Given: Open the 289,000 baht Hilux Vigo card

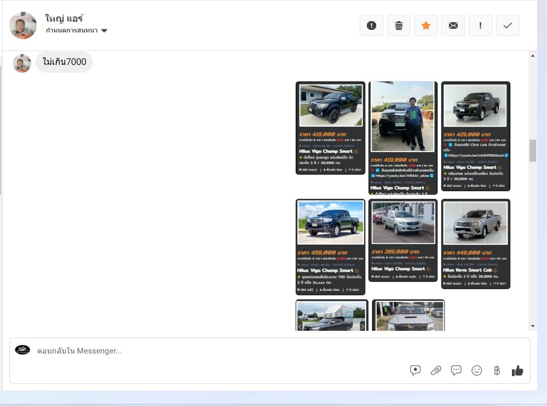Looking at the screenshot, I should [403, 240].
